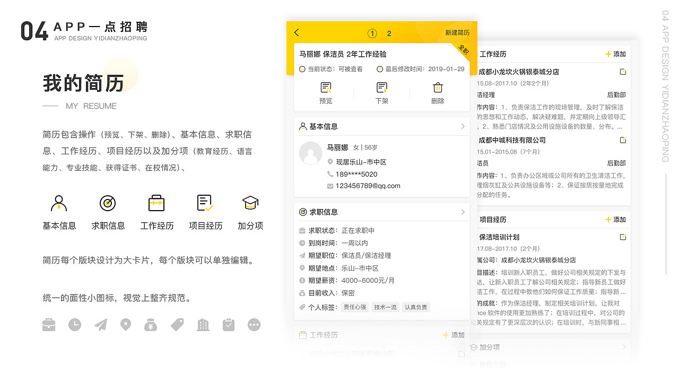This screenshot has width=679, height=382.
Task: Edit 保洁培训计划 project entry
Action: [x=623, y=237]
